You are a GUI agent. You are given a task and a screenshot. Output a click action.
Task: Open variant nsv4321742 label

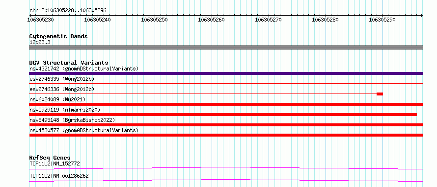pos(84,69)
